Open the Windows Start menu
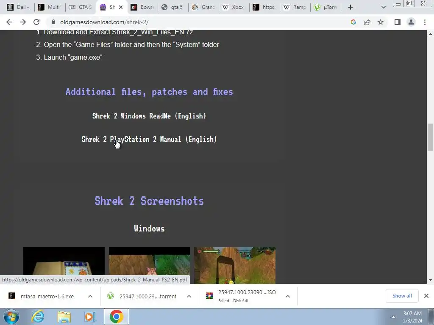This screenshot has width=434, height=325. [x=11, y=317]
